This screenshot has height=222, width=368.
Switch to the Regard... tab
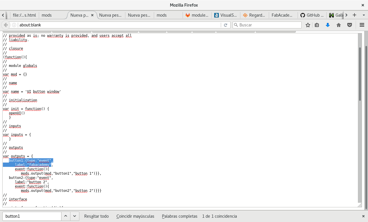pos(254,15)
